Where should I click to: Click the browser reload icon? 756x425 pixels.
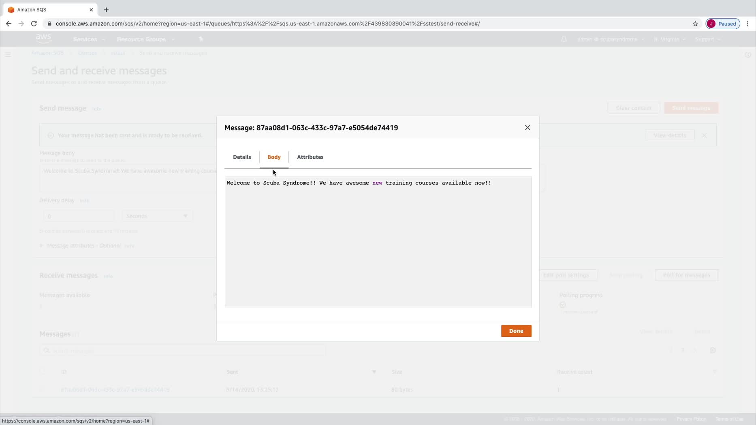coord(34,23)
